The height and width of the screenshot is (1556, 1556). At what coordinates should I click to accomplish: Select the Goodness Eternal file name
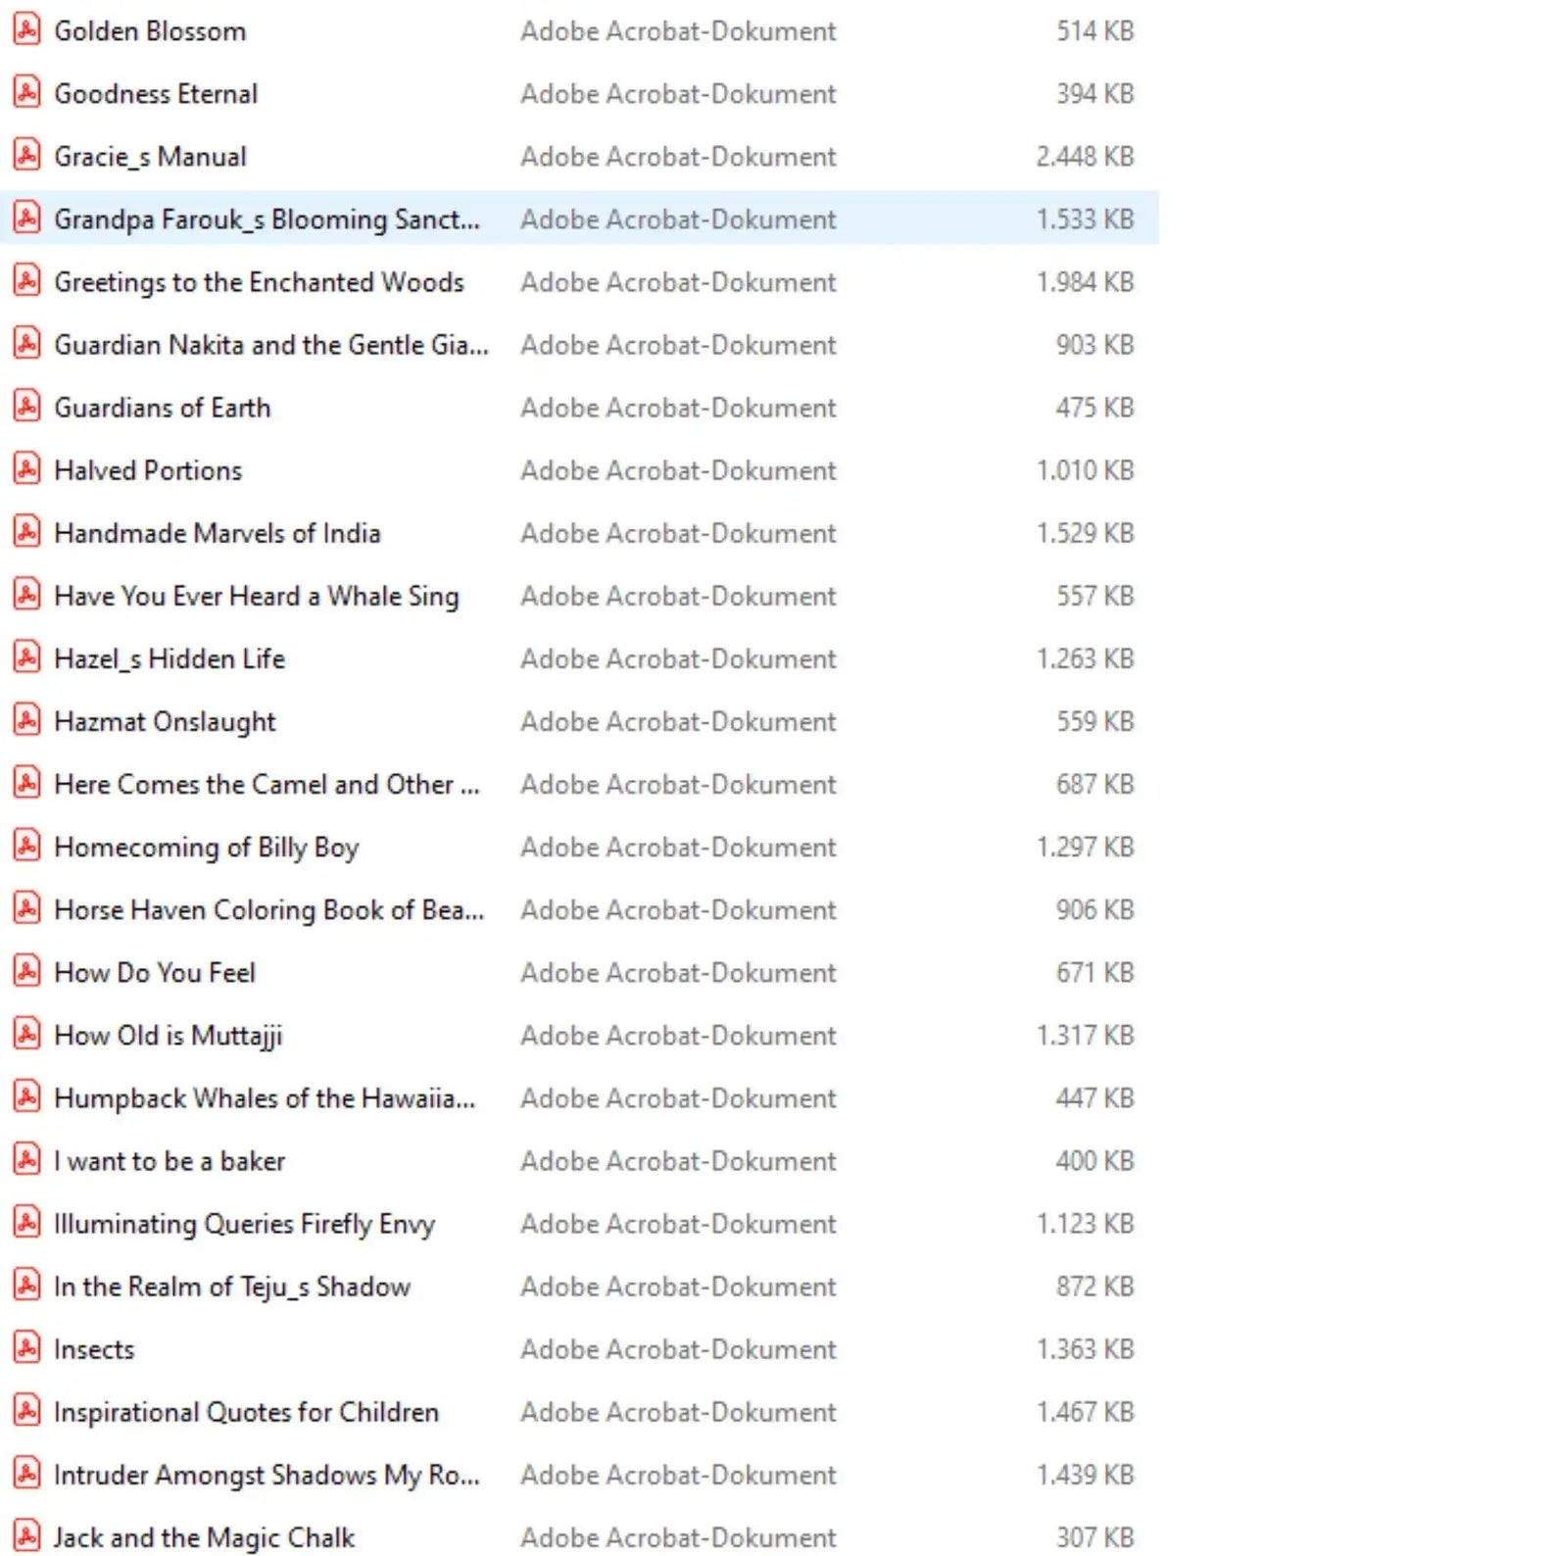tap(156, 94)
